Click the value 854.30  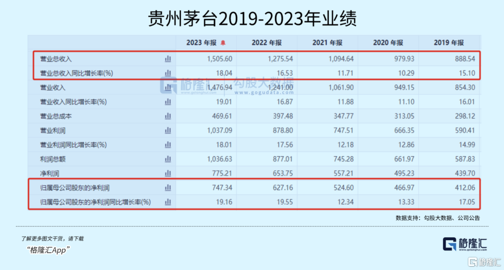tap(465, 87)
